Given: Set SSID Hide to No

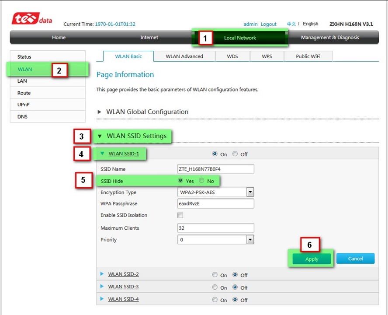Looking at the screenshot, I should point(201,181).
